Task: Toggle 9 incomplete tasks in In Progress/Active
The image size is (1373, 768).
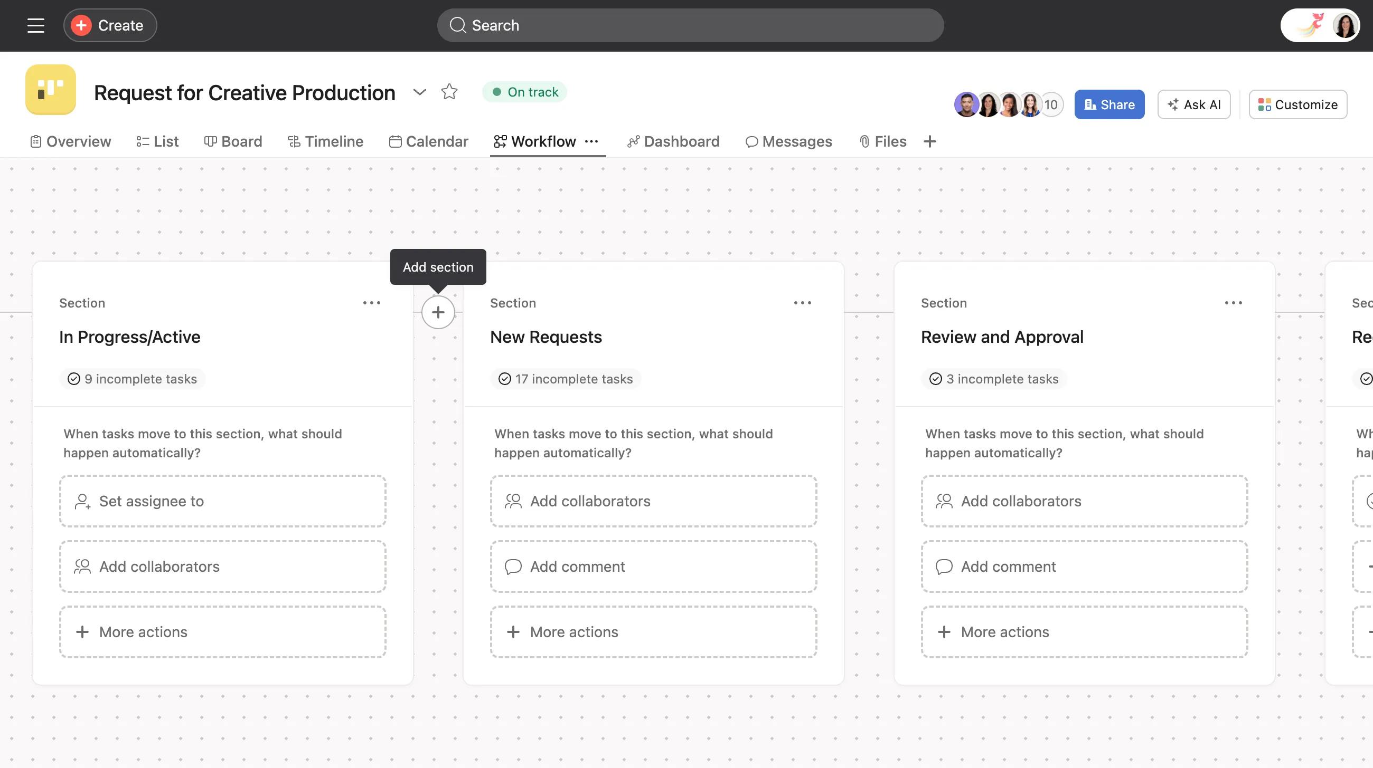Action: click(x=132, y=378)
